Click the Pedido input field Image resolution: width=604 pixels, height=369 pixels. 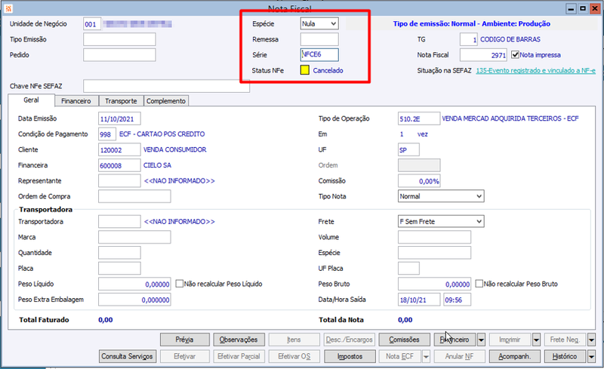point(119,54)
